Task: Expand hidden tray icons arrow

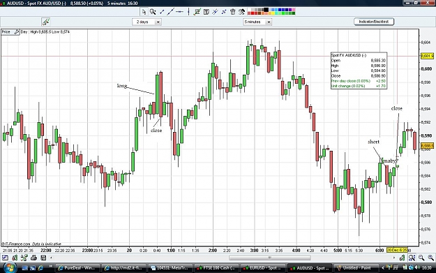Action: click(x=383, y=267)
